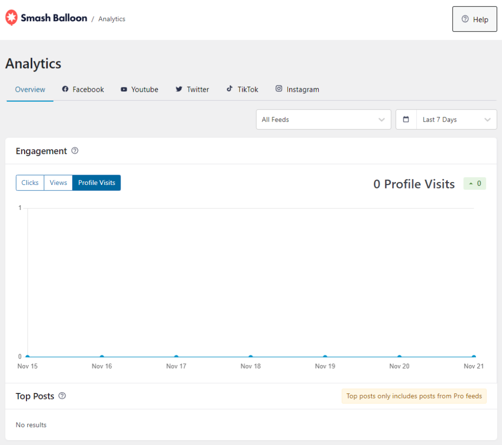Open the Overview tab
Screen dimensions: 502x445
(30, 89)
